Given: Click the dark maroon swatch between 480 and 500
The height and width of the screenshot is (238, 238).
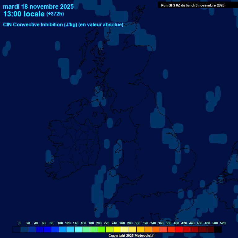Looking at the screenshot, I should [x=210, y=230].
